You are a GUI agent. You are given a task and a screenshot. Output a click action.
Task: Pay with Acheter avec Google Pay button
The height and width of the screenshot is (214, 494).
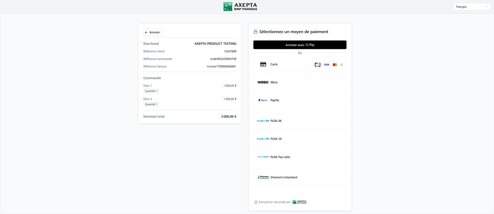coord(300,45)
